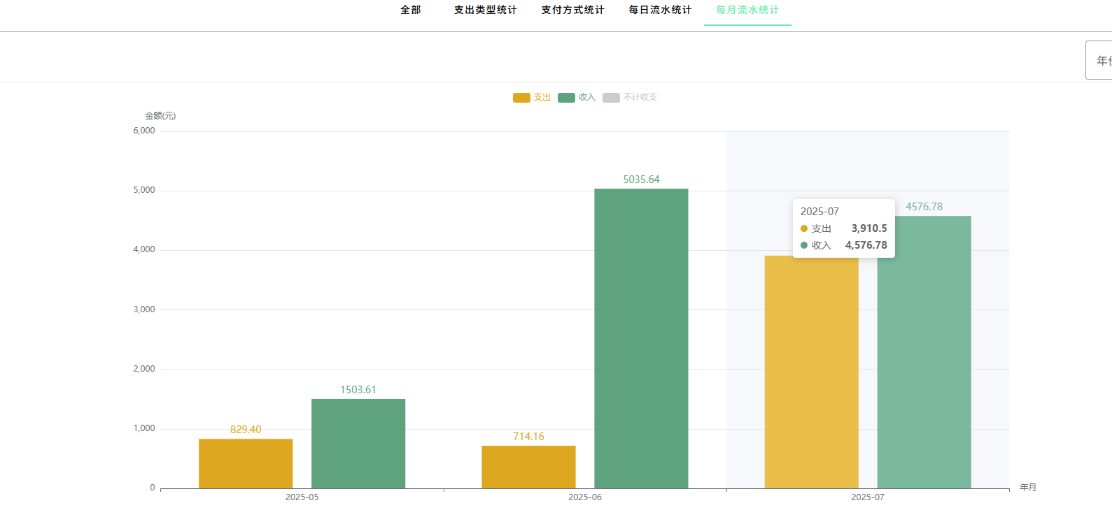
Task: Click the 支出 dot in tooltip
Action: click(804, 228)
